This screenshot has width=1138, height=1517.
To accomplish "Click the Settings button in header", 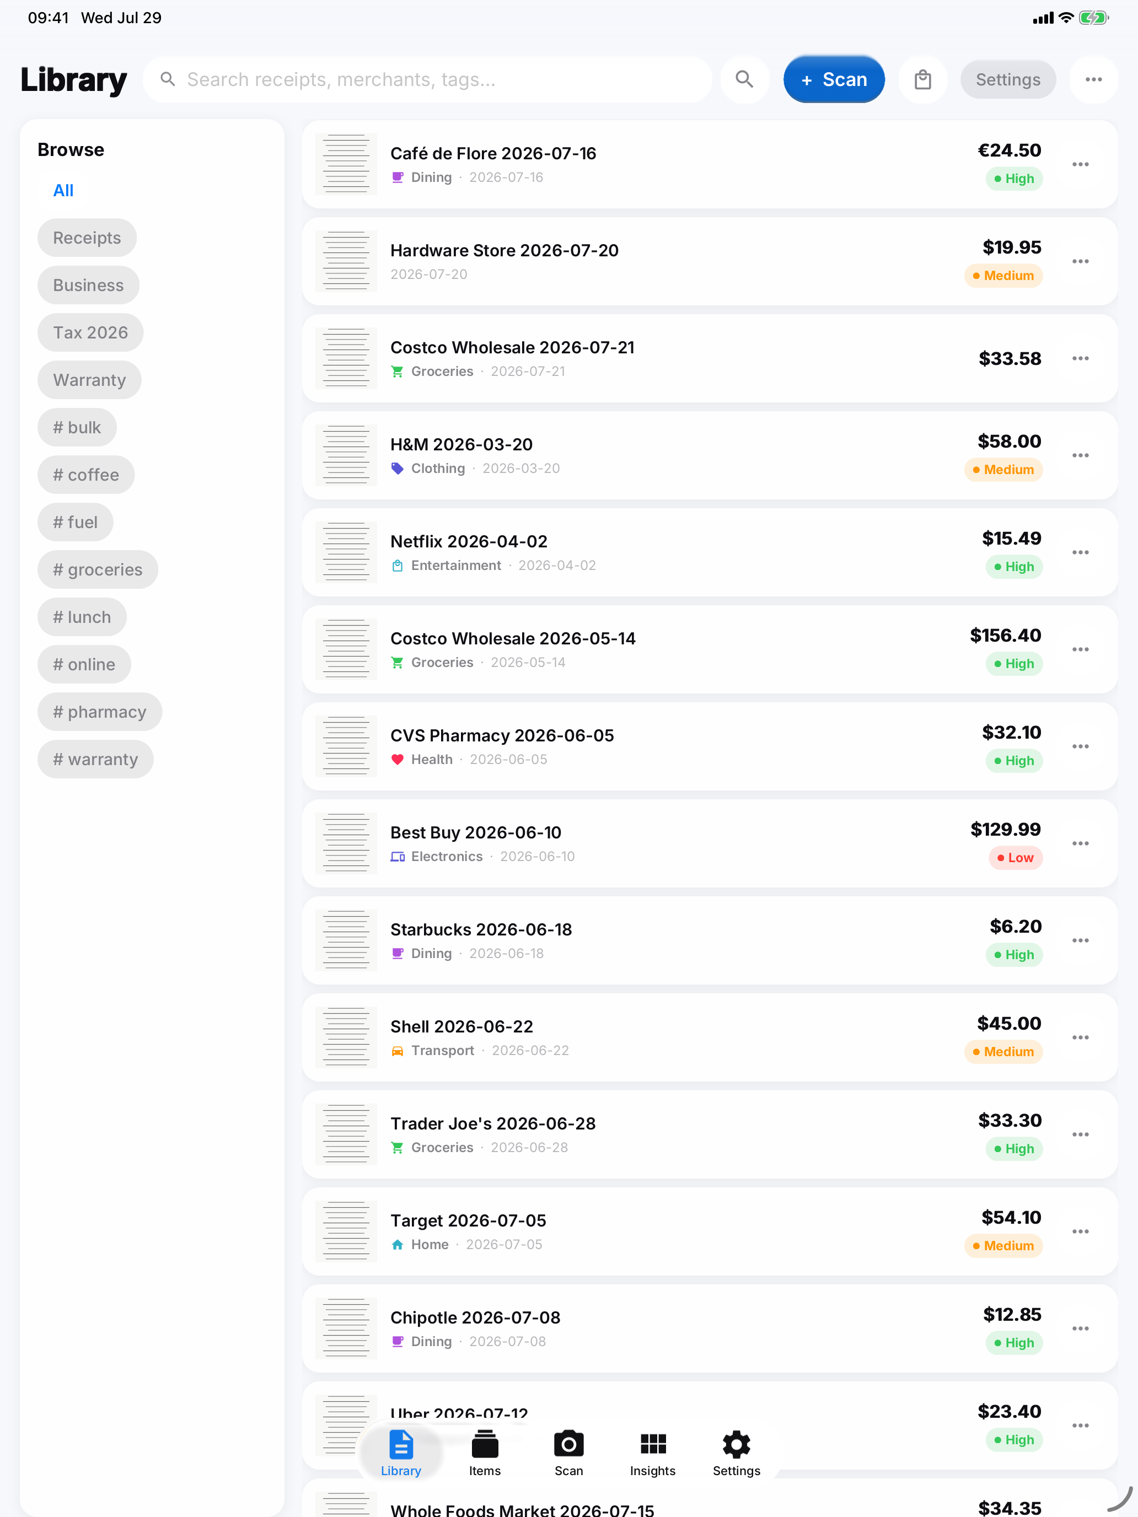I will (1008, 79).
